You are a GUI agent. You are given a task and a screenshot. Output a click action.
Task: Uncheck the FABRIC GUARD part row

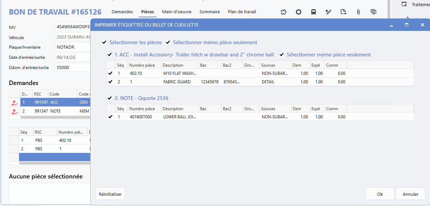tap(110, 82)
